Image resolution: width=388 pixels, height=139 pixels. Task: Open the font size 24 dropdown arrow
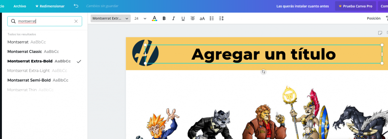[x=145, y=19]
